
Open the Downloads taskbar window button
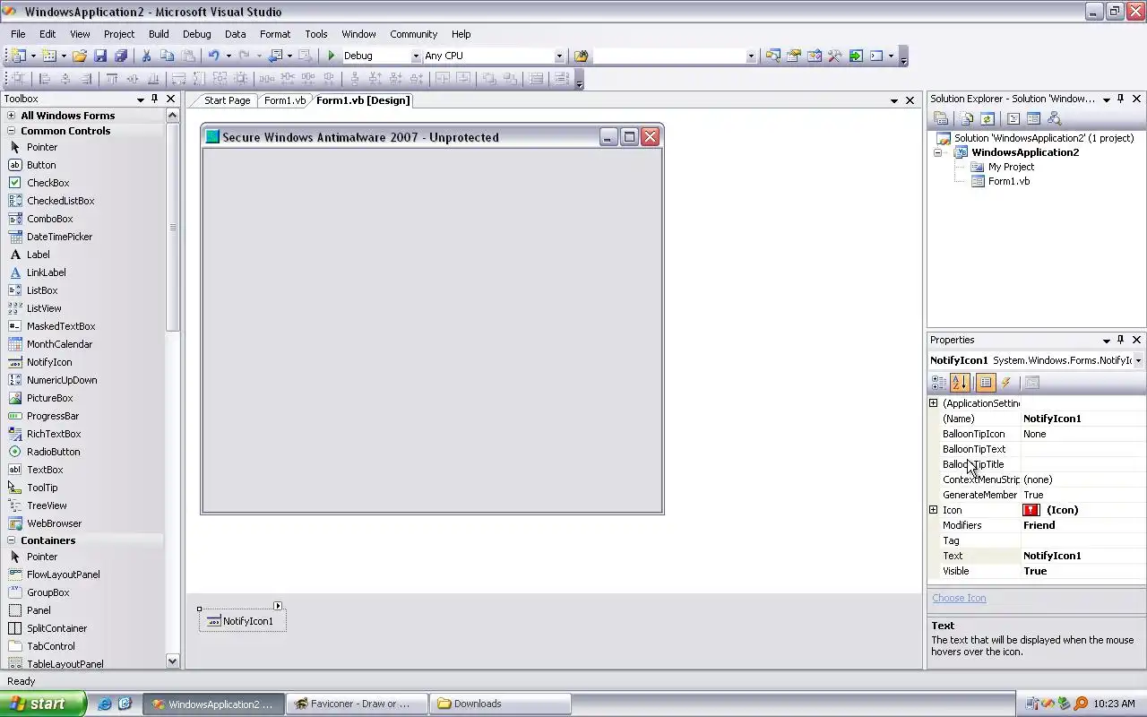click(499, 704)
